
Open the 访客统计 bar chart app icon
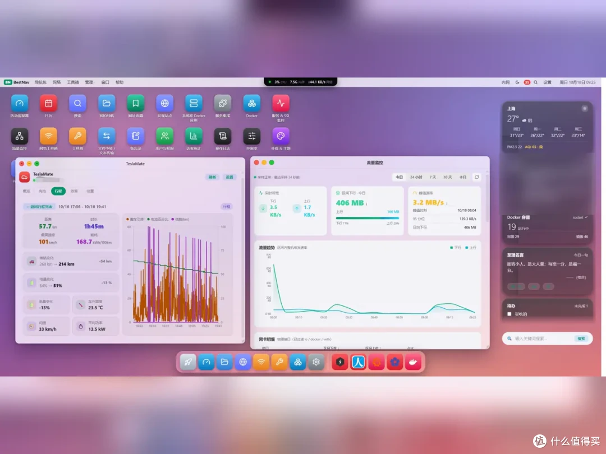[194, 136]
